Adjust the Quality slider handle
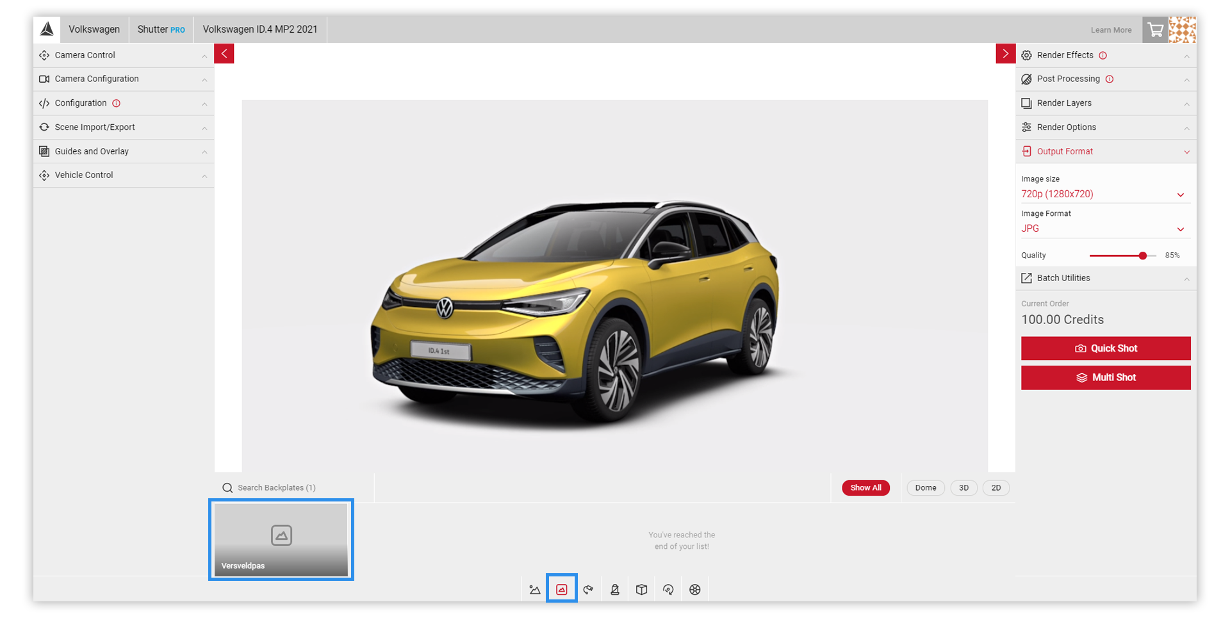 coord(1143,256)
